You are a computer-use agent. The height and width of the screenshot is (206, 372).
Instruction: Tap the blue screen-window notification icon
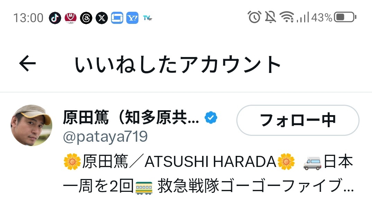117,18
